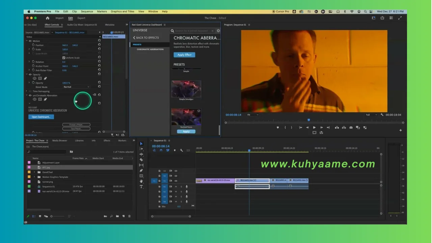Screen dimensions: 432x243
Task: Open the Fit zoom level dropdown
Action: point(253,115)
